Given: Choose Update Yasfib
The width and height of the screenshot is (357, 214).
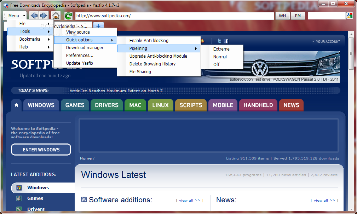Looking at the screenshot, I should click(x=85, y=63).
